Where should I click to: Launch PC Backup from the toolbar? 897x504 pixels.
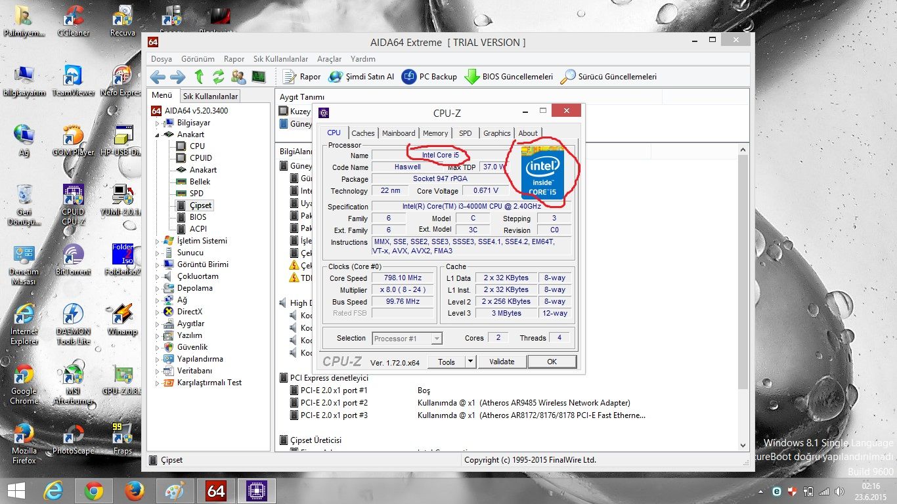[x=429, y=77]
